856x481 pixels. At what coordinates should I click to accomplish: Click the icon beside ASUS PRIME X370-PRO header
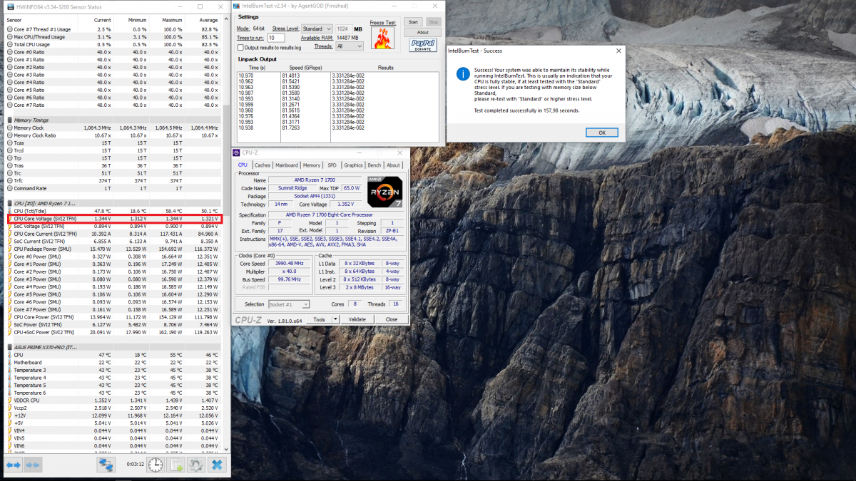coord(10,346)
